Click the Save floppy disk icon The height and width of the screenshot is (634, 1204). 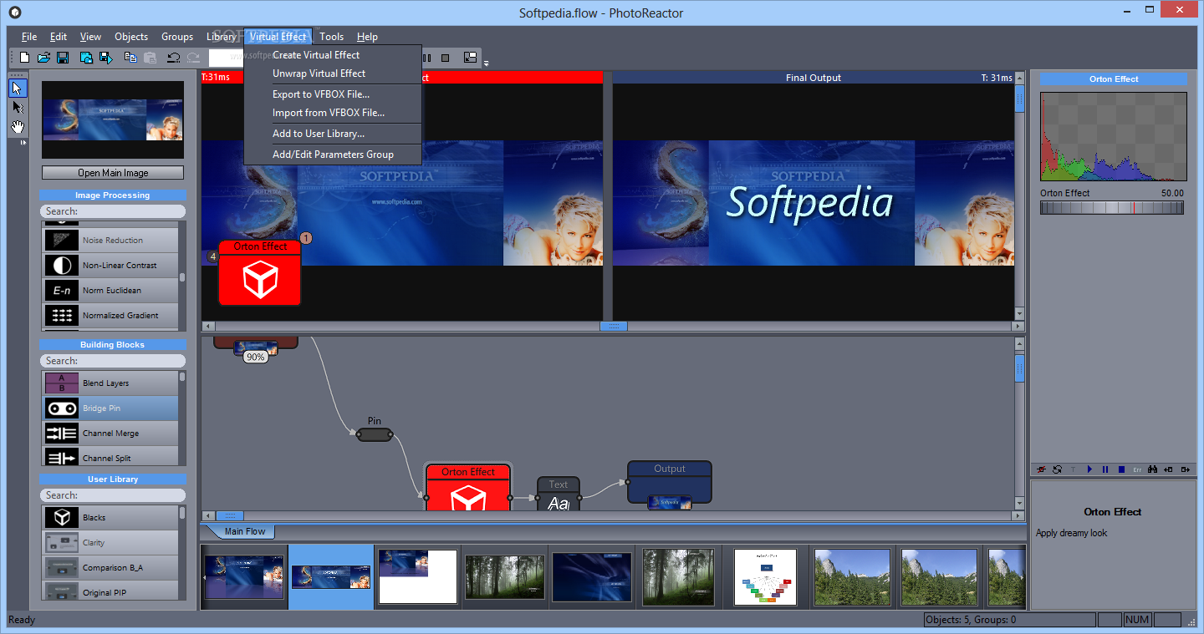point(63,58)
